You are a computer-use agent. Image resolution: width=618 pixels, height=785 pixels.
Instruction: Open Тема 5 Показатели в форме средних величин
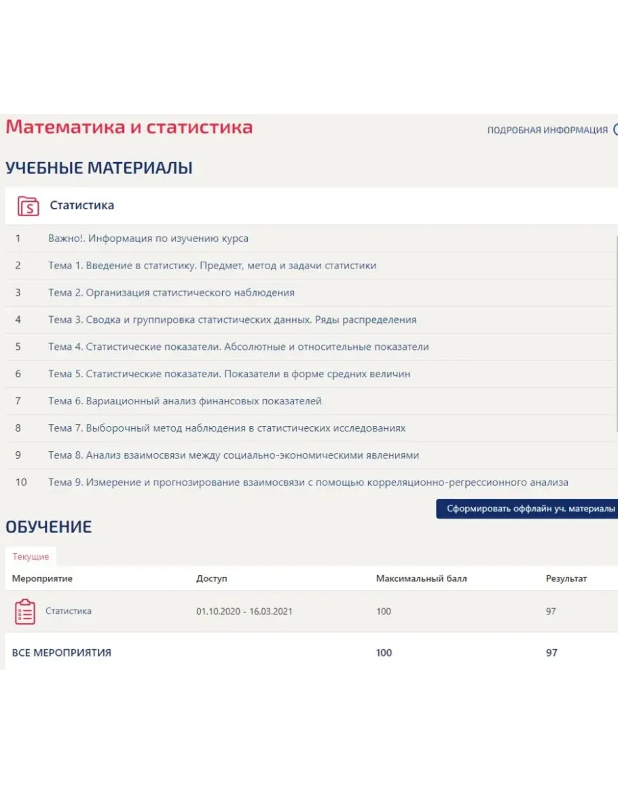click(229, 374)
